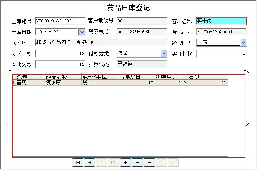This screenshot has height=170, width=257.
Task: Click the grayed cancel X button
Action: tap(173, 163)
